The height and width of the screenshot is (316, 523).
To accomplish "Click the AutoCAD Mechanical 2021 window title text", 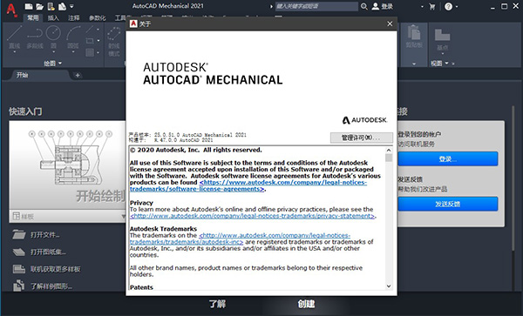I will 167,6.
